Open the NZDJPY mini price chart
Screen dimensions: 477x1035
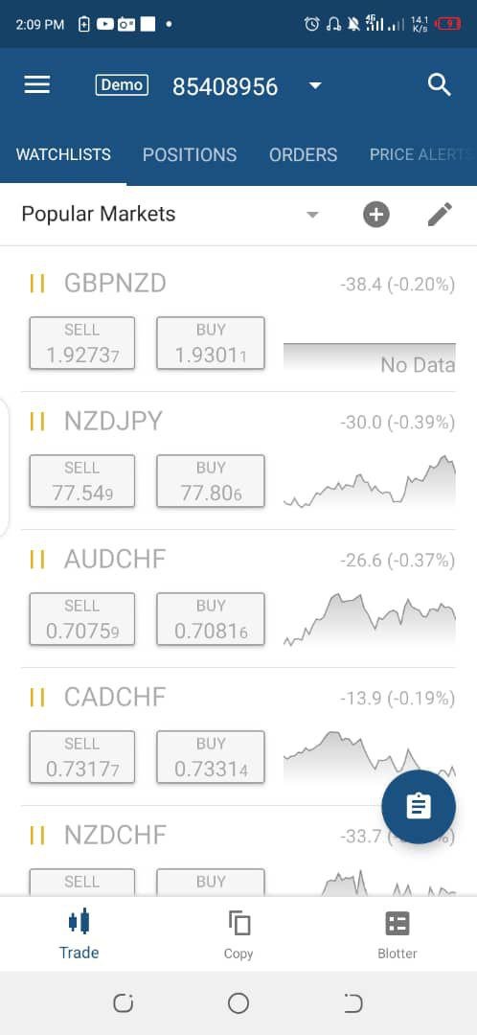click(370, 481)
